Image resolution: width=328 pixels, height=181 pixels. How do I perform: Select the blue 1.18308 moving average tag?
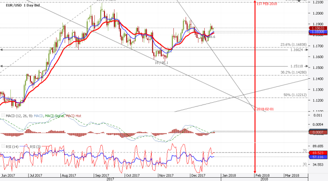point(318,31)
